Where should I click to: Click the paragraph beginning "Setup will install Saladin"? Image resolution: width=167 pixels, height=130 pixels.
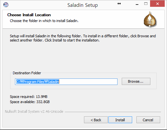click(83, 38)
